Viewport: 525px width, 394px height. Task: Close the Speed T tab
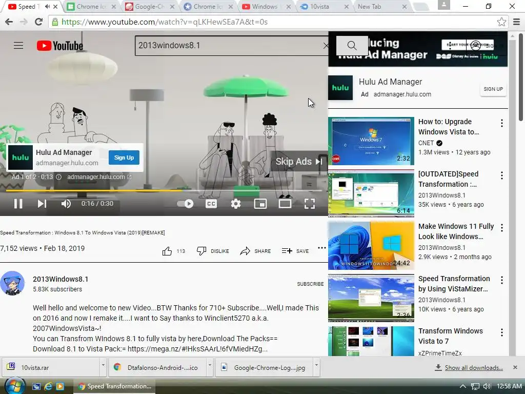[55, 6]
